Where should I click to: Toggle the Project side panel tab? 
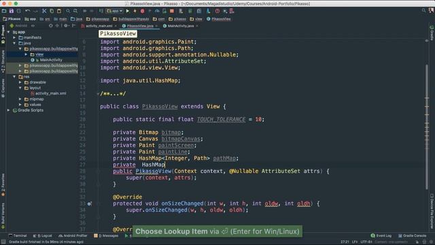coord(3,34)
